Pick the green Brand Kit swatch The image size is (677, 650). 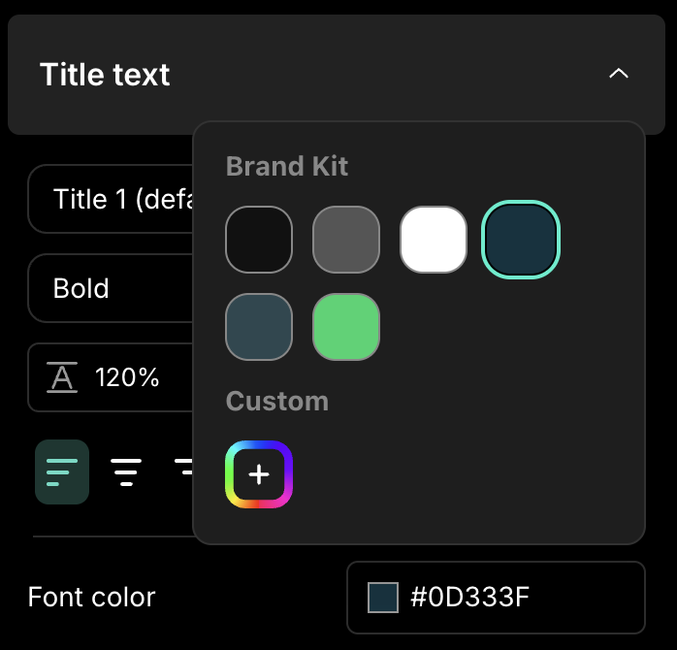coord(346,327)
